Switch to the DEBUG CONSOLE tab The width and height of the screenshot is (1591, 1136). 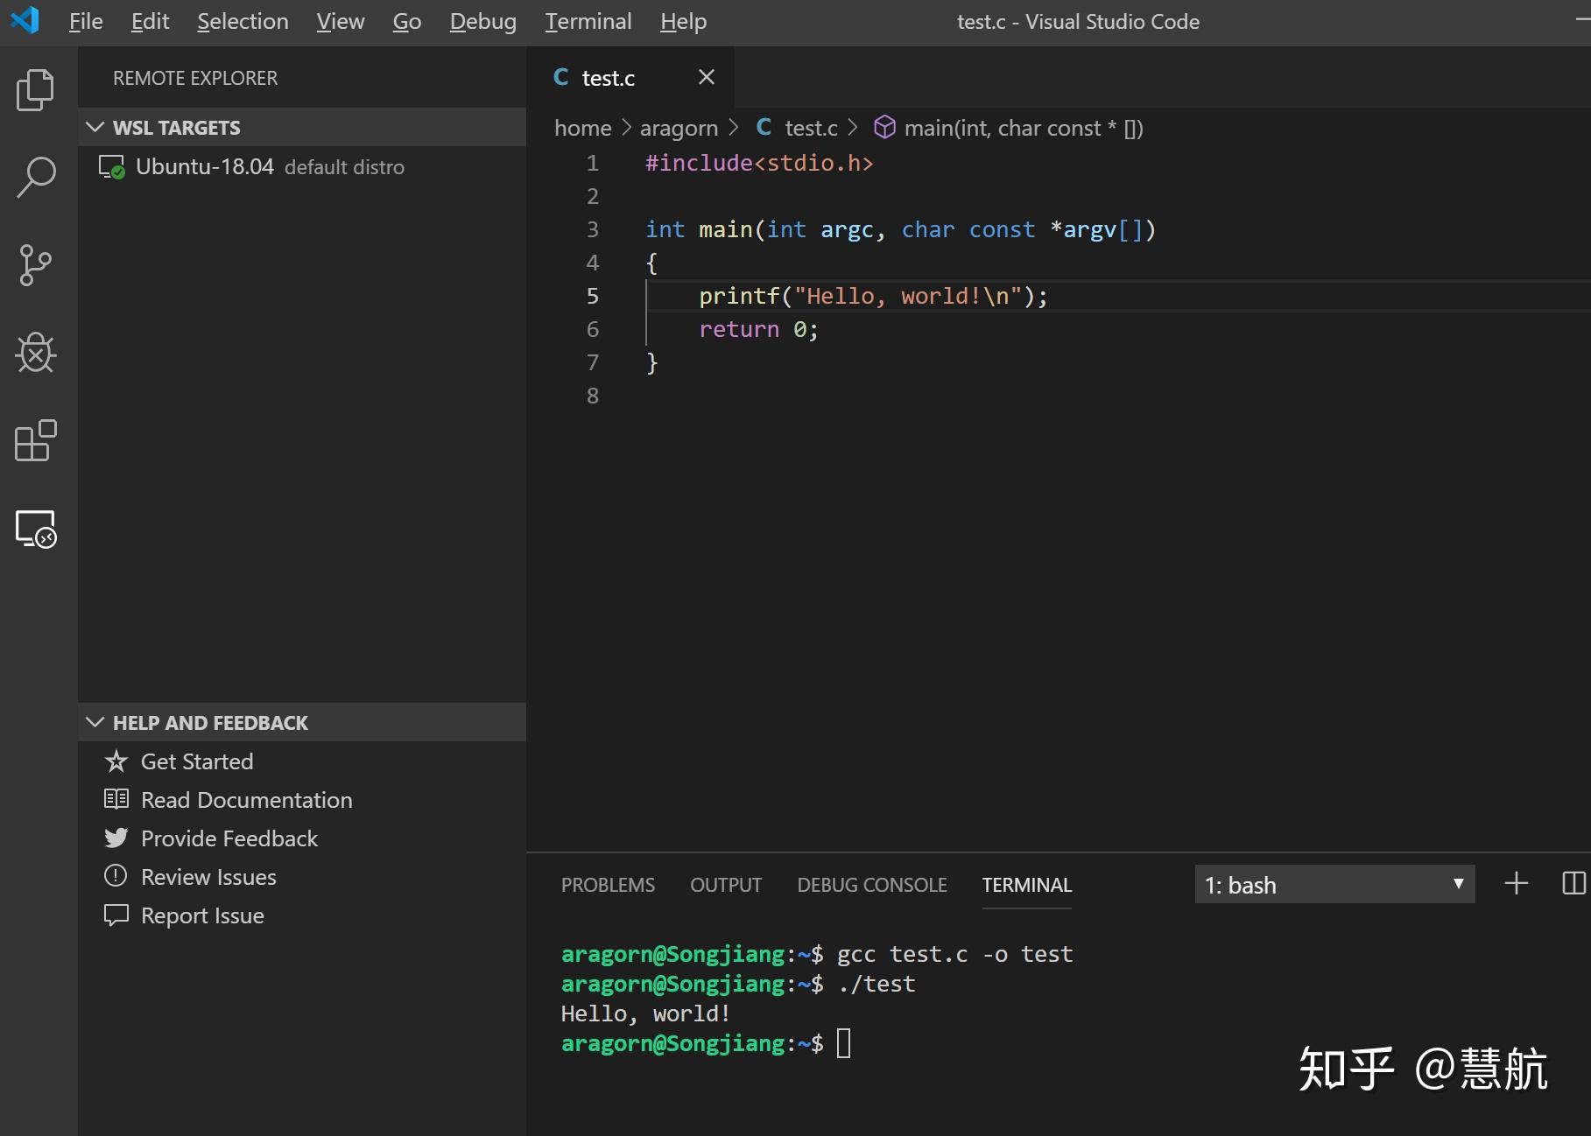871,885
